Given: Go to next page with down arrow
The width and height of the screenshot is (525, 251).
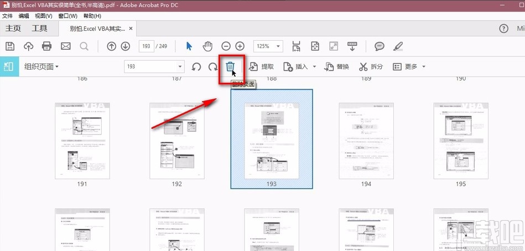Looking at the screenshot, I should [126, 46].
